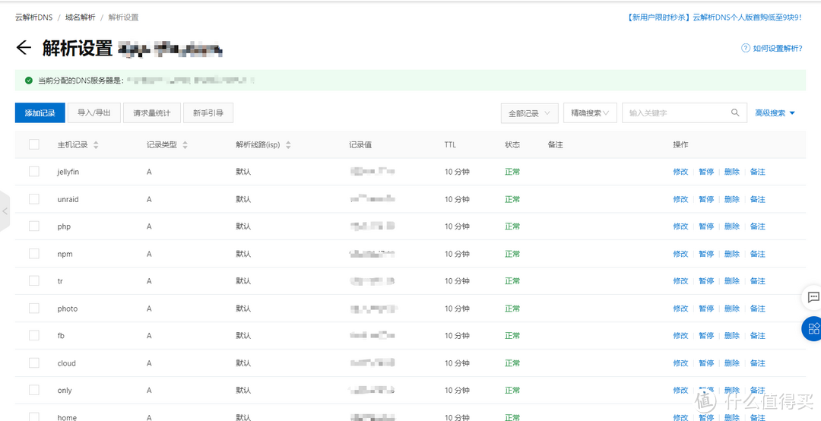Image resolution: width=821 pixels, height=421 pixels.
Task: Click the 备注 column header
Action: click(x=555, y=144)
